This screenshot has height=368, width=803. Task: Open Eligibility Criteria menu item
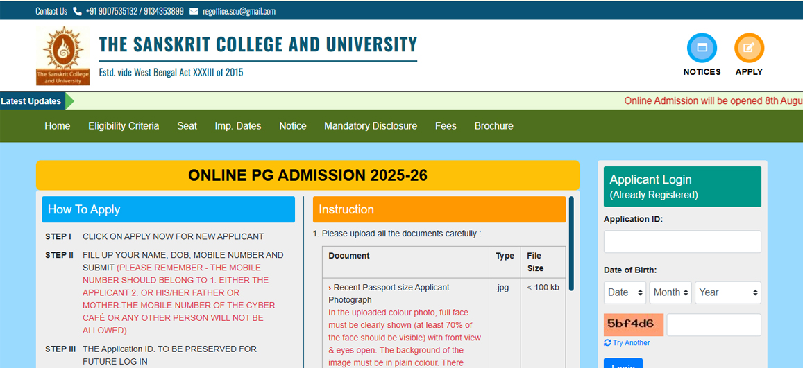(124, 125)
